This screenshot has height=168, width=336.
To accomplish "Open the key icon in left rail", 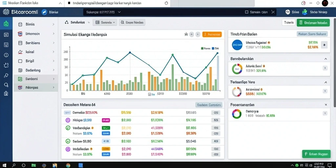I will [x=6, y=75].
